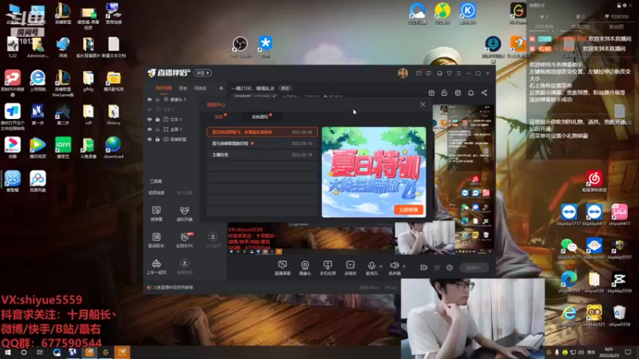Open the iQIYI desktop shortcut
Screen dimensions: 639x359
coord(63,148)
